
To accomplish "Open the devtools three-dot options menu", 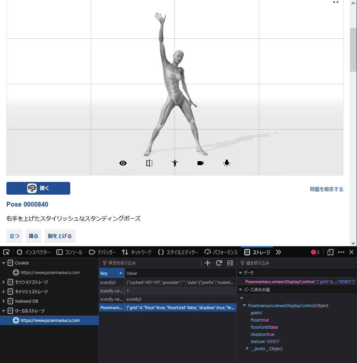I will (341, 252).
